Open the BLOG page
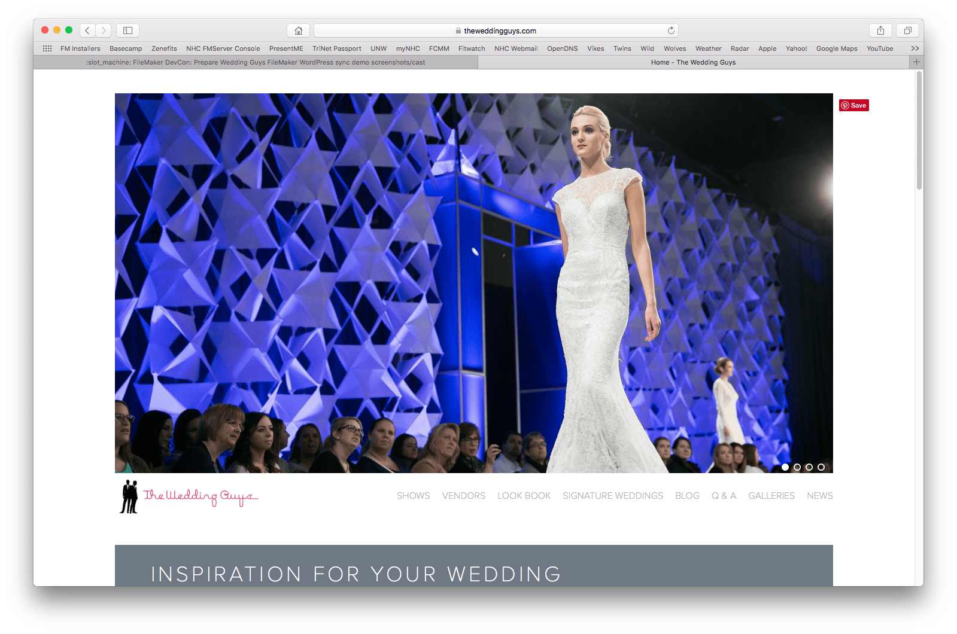Viewport: 957px width, 634px height. 687,496
